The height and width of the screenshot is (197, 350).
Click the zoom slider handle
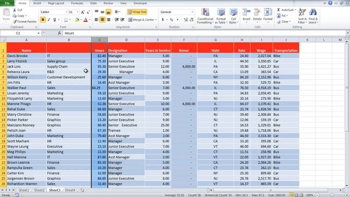point(332,195)
